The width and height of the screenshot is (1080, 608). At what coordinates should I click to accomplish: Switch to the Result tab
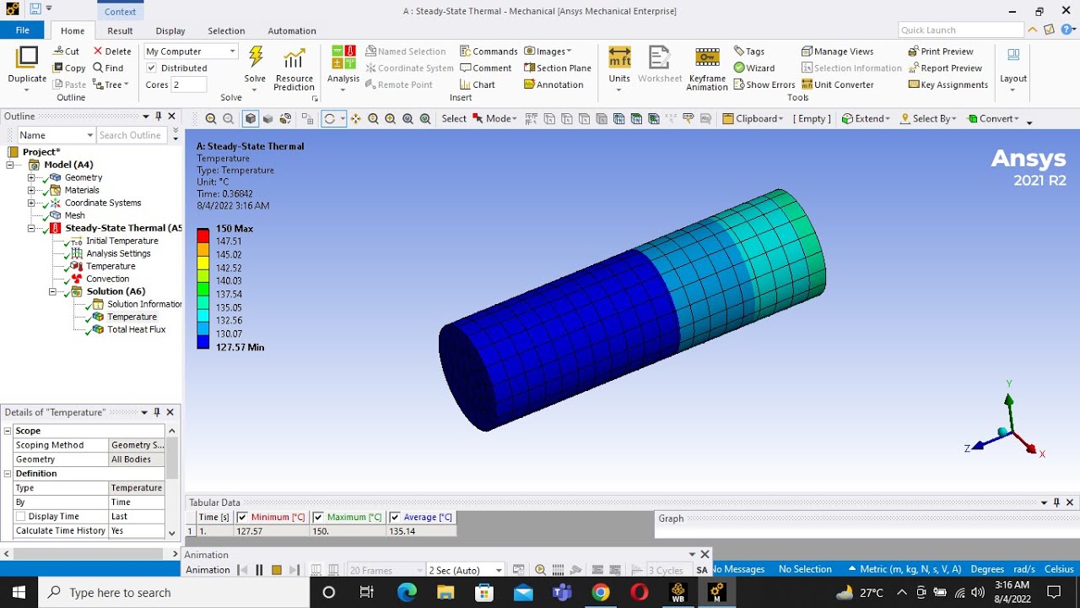point(120,31)
